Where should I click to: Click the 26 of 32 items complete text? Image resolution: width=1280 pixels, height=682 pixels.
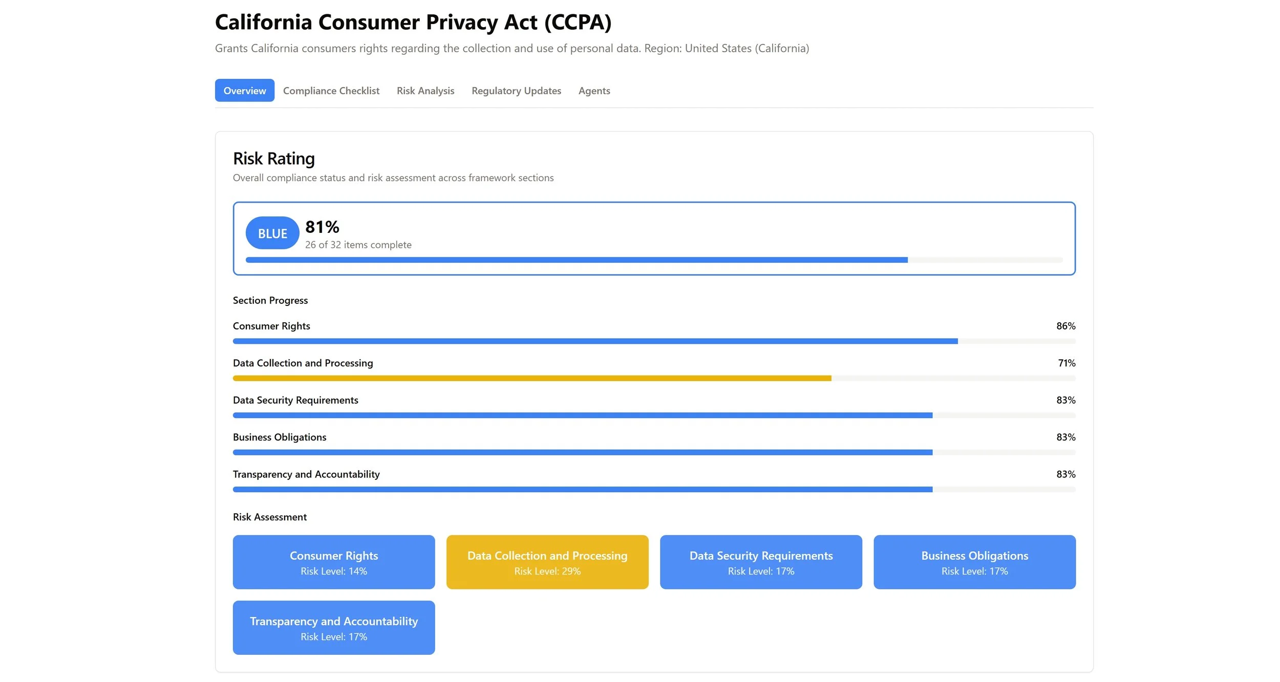(358, 245)
